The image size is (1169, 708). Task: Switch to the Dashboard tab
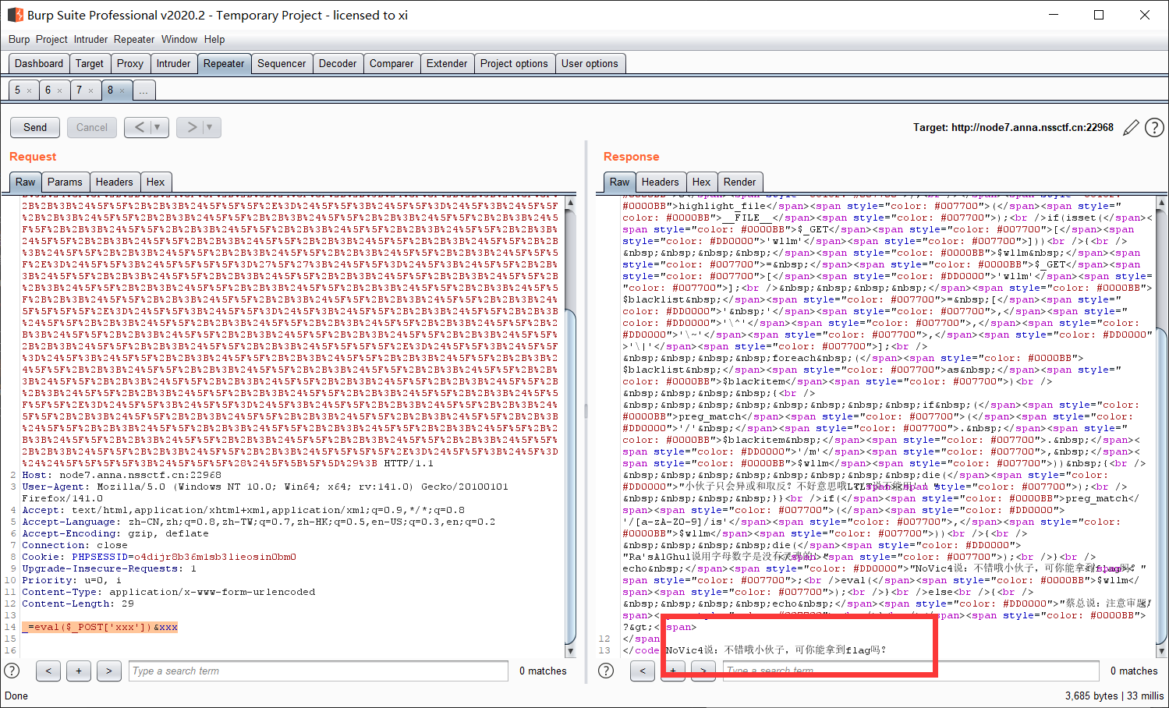click(x=39, y=64)
